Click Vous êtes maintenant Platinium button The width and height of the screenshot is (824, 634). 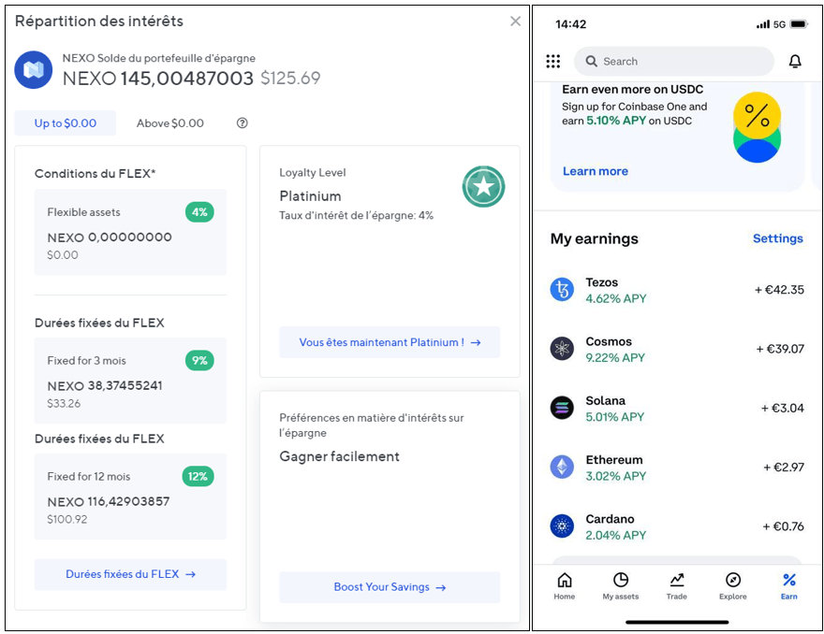[390, 342]
